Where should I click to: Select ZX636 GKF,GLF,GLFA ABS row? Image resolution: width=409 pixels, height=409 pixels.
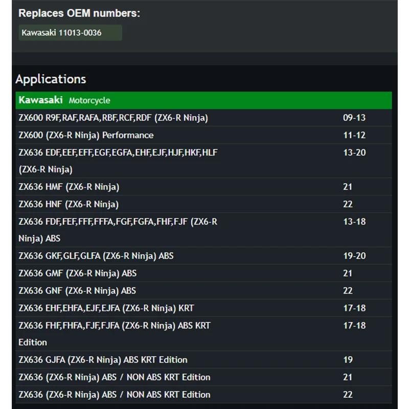tap(203, 256)
